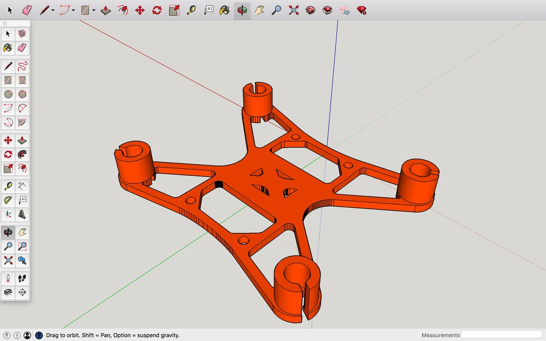The width and height of the screenshot is (546, 341).
Task: Select the Make Component tool in the palette
Action: (22, 34)
